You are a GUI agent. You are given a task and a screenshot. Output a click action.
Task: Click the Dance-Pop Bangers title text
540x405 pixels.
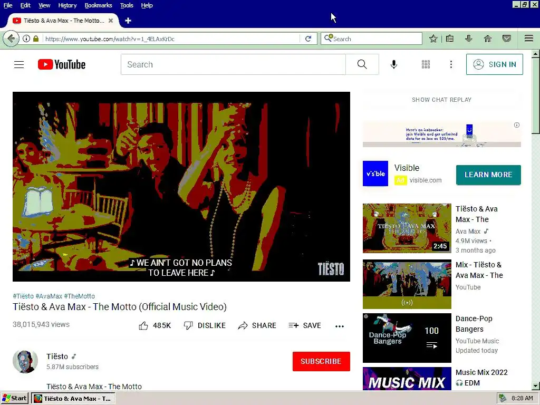point(474,324)
